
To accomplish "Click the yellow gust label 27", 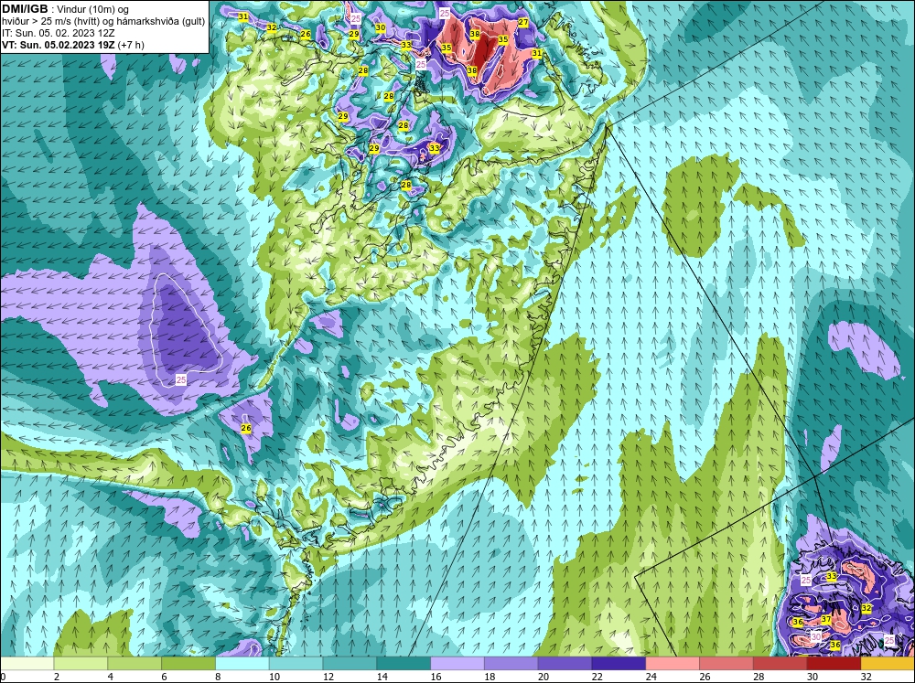I will (x=522, y=22).
